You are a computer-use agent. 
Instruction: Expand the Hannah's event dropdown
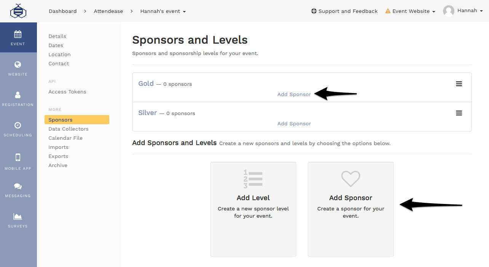(x=163, y=11)
